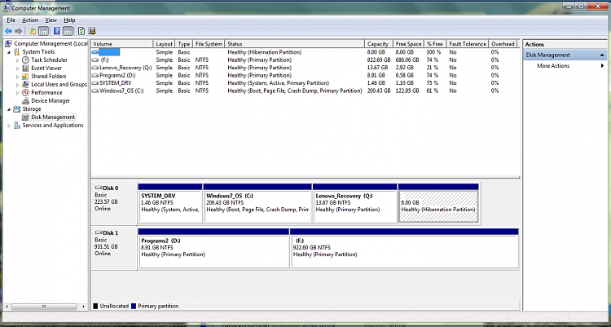Collapse the System Tools tree node

[x=9, y=52]
